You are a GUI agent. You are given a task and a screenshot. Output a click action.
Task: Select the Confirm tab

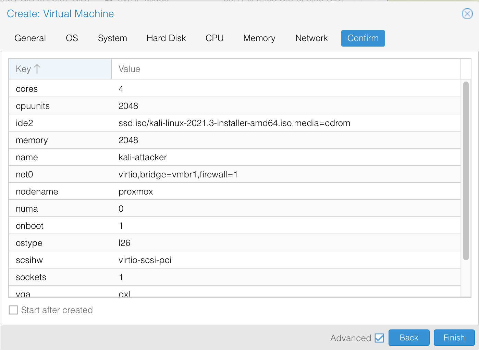363,38
